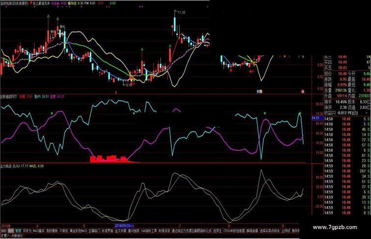Select the 黄金彩色MACD template

pyautogui.click(x=79, y=231)
